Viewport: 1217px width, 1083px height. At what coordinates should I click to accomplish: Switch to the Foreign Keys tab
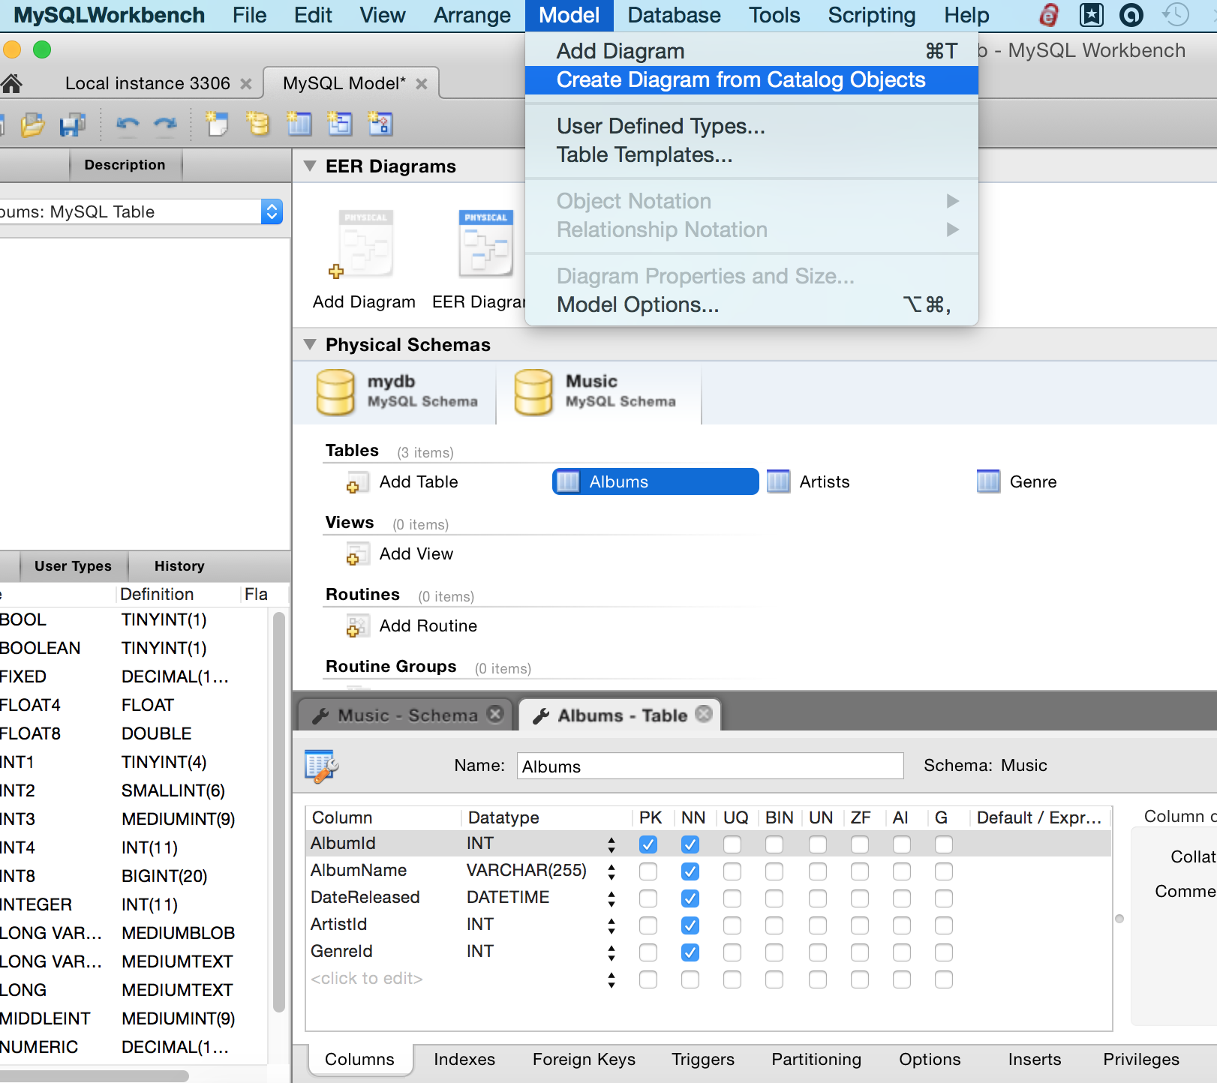click(x=584, y=1059)
